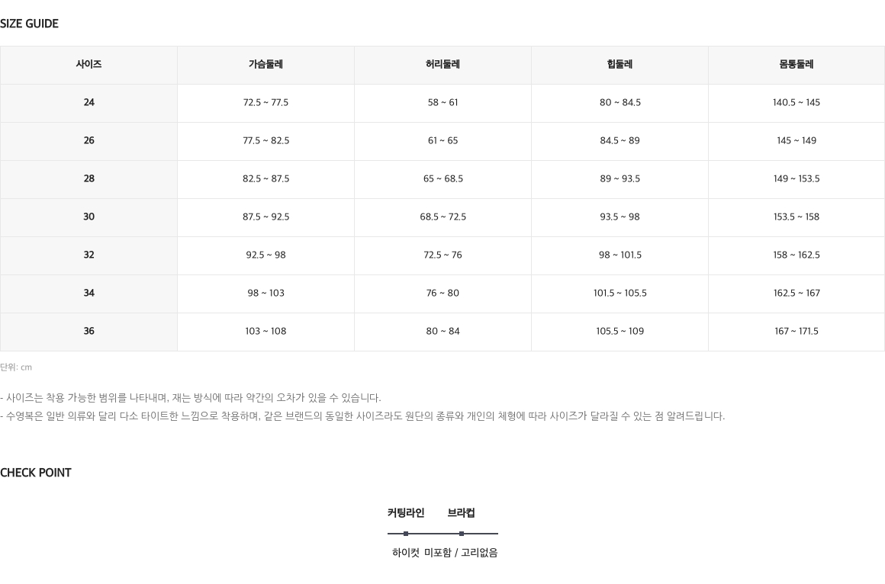The image size is (885, 584).
Task: Click the 커팅라인 marker on the slider
Action: point(406,533)
